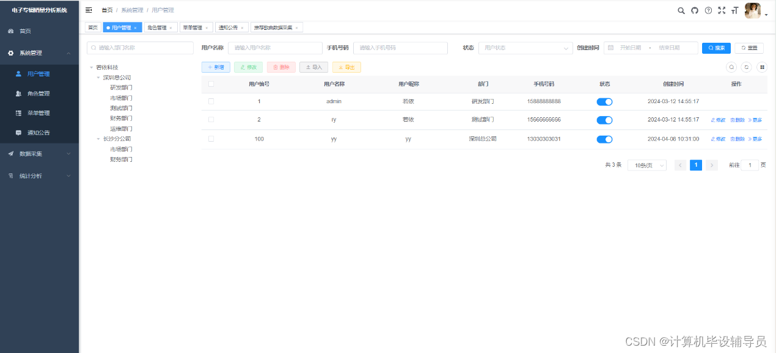This screenshot has width=776, height=353.
Task: Collapse the 若依科技 tree node
Action: [x=91, y=67]
